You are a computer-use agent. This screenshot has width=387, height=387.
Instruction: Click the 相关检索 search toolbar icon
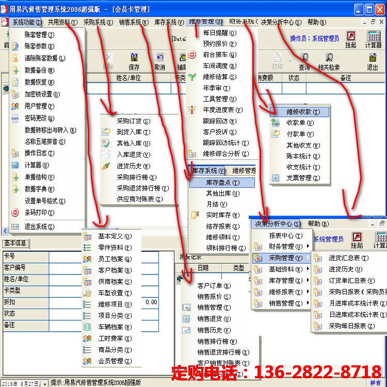(x=329, y=61)
